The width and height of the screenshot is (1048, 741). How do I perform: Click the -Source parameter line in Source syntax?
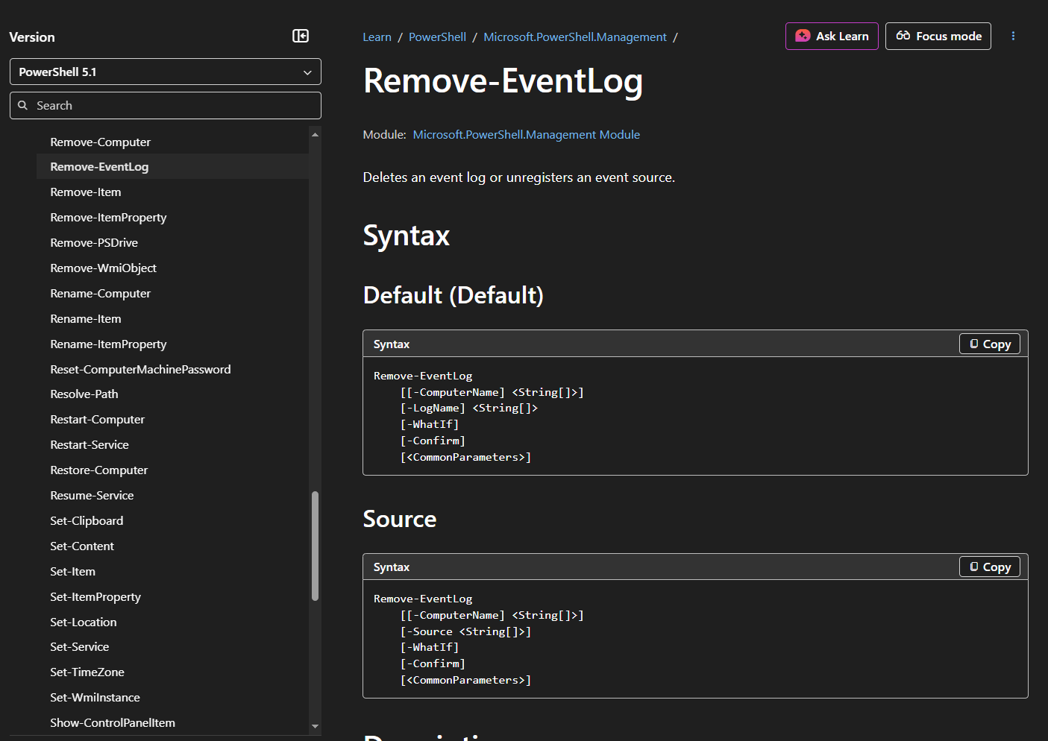(x=465, y=631)
